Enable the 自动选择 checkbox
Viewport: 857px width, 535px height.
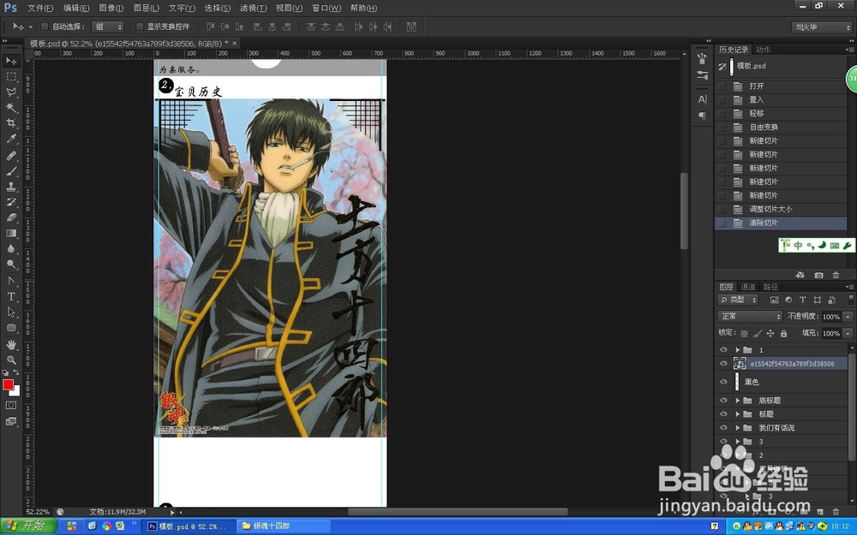pyautogui.click(x=45, y=27)
